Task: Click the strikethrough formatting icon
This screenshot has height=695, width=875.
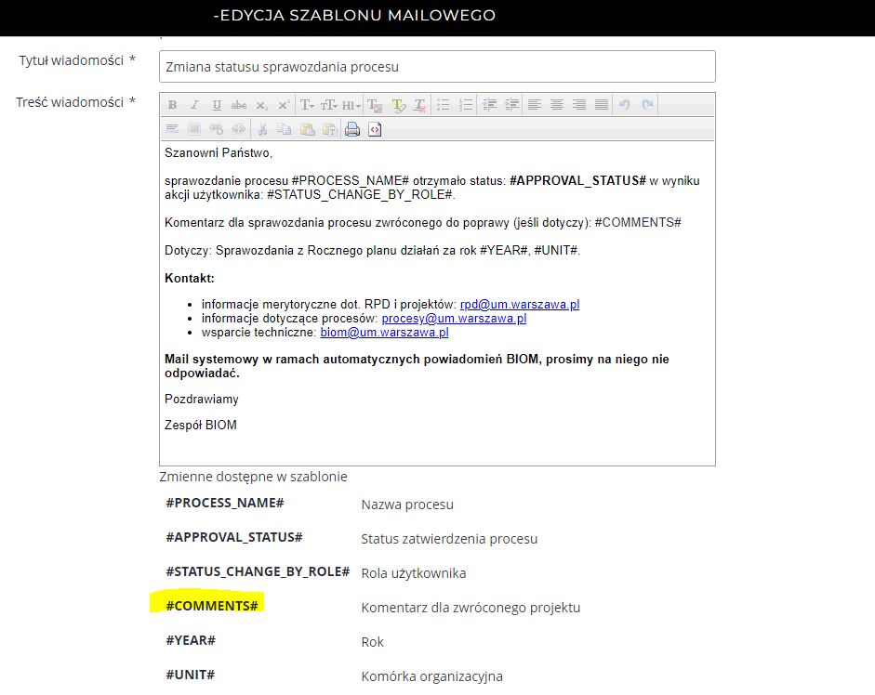Action: point(239,105)
